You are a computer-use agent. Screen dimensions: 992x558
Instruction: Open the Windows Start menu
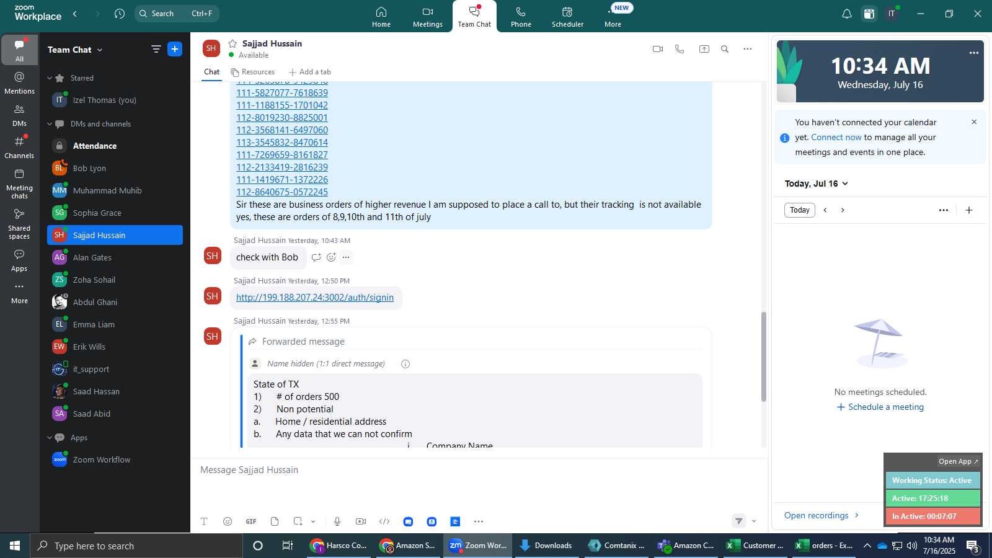(x=15, y=546)
